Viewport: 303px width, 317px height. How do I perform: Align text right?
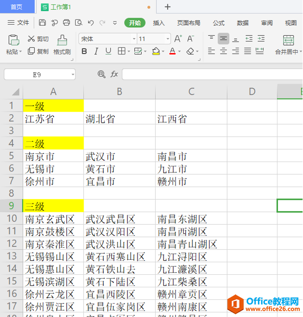(236, 51)
